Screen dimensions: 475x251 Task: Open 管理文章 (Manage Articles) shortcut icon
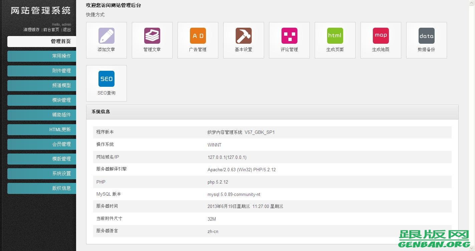click(152, 40)
